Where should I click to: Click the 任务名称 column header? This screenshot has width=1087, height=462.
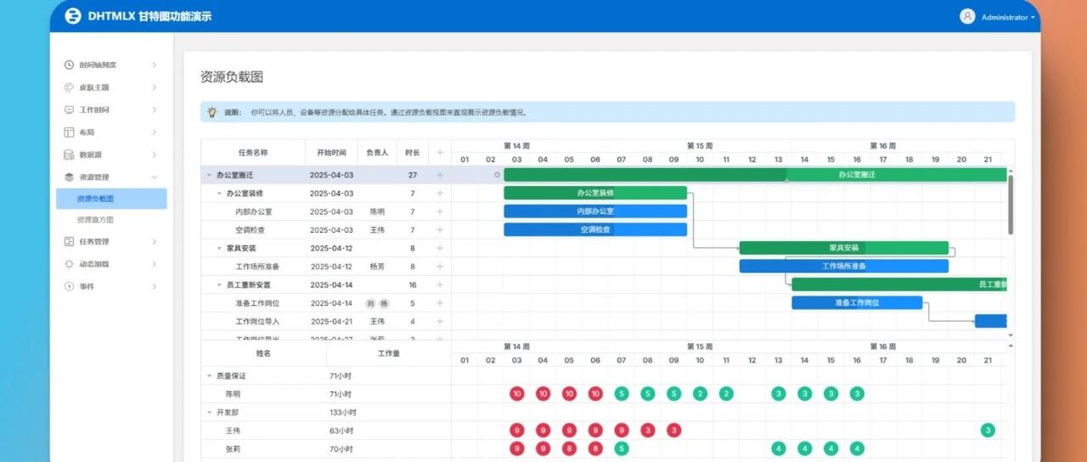253,153
